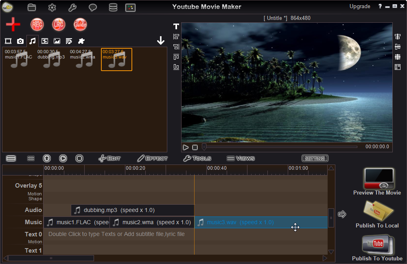Stop the preview playback
The image size is (407, 264).
coord(195,147)
